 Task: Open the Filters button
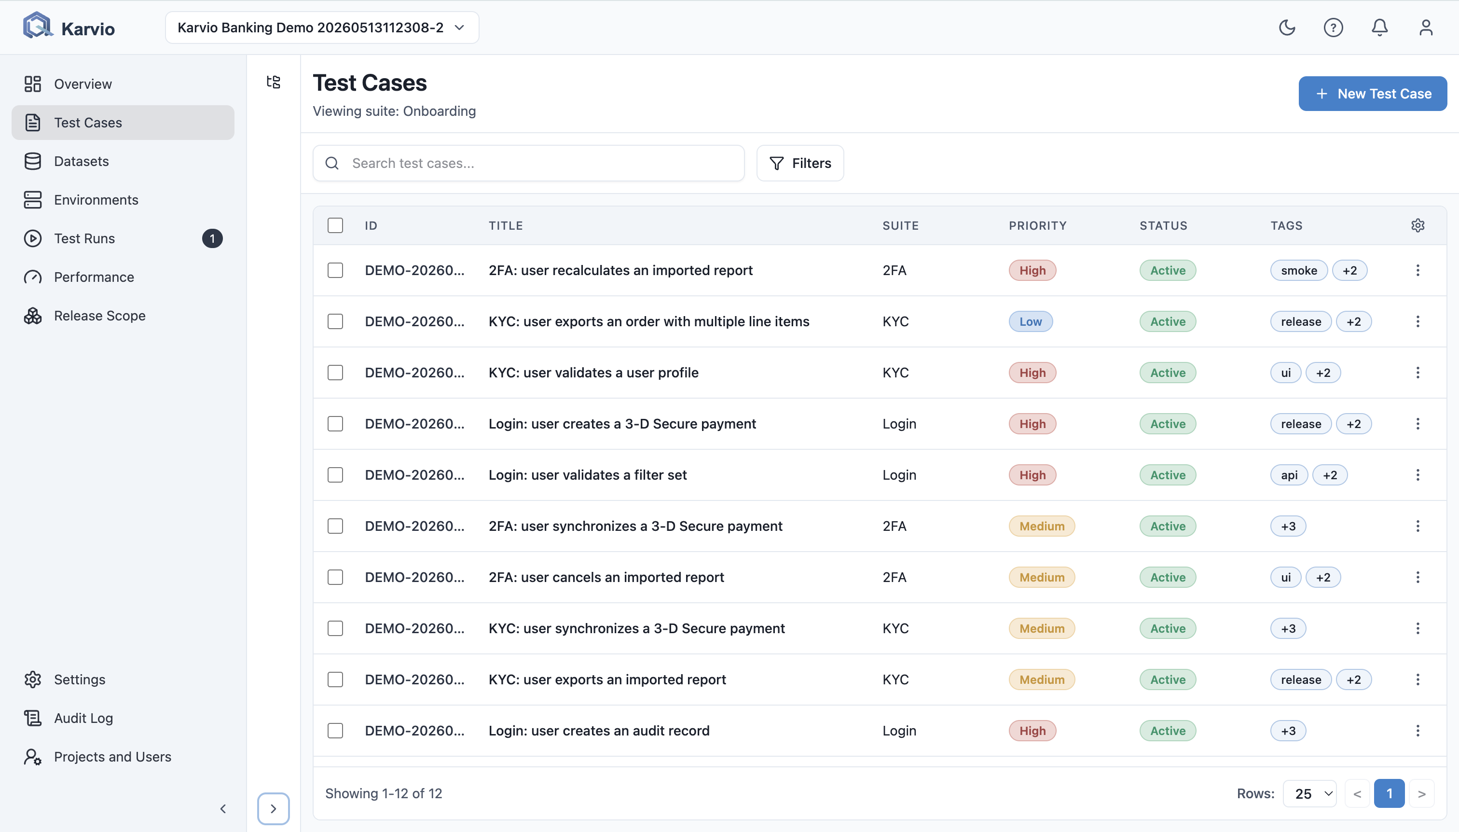(800, 164)
